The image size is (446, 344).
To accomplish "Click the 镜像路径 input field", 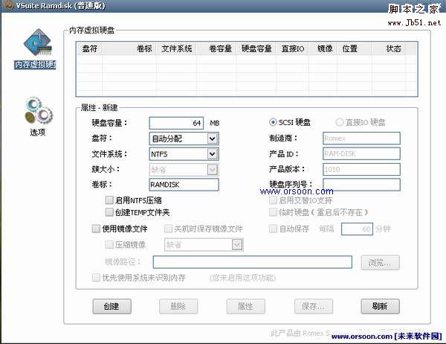I will pyautogui.click(x=252, y=262).
